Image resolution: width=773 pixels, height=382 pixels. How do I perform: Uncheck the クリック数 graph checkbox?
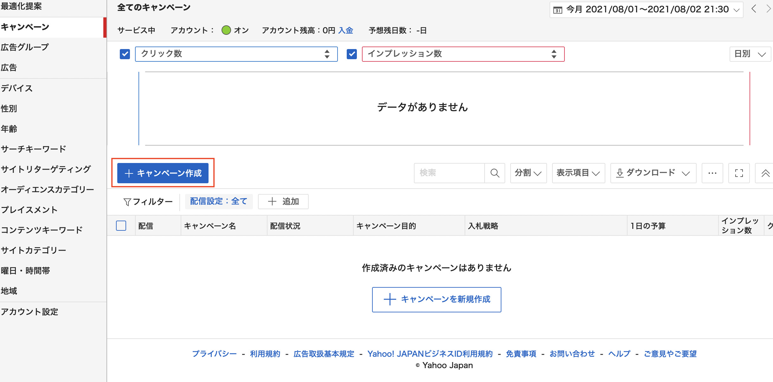click(x=125, y=54)
